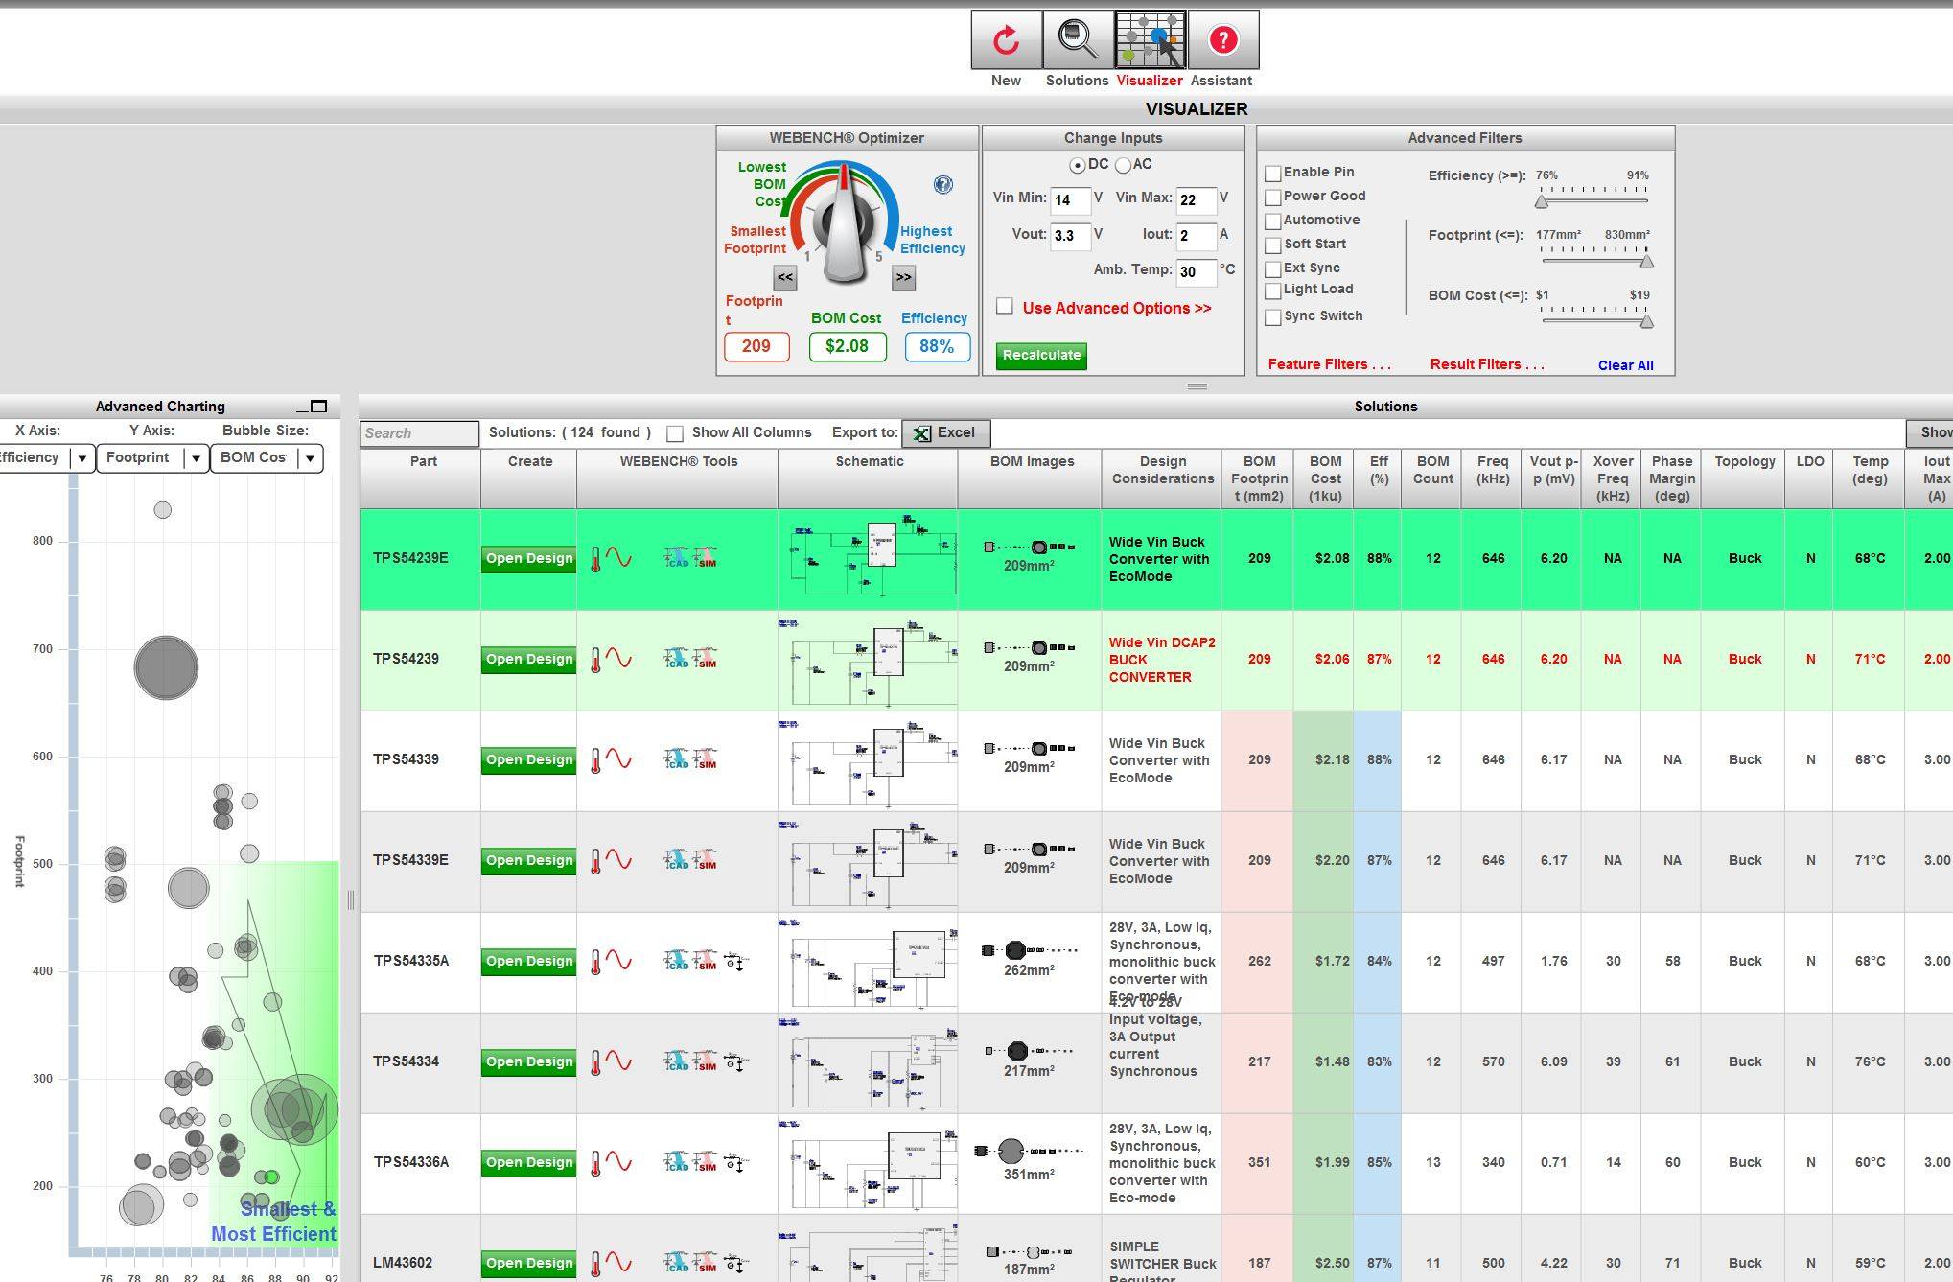
Task: Click CAD export icon for TPS54335A
Action: click(x=677, y=961)
